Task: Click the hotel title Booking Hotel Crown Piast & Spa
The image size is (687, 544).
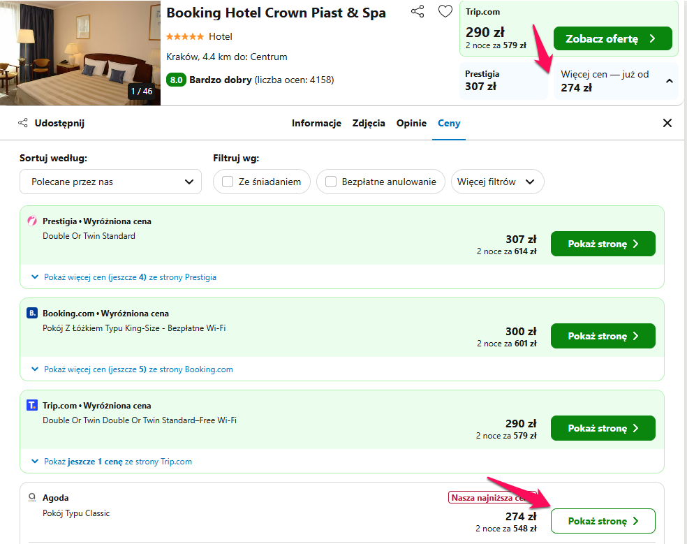Action: (x=276, y=13)
